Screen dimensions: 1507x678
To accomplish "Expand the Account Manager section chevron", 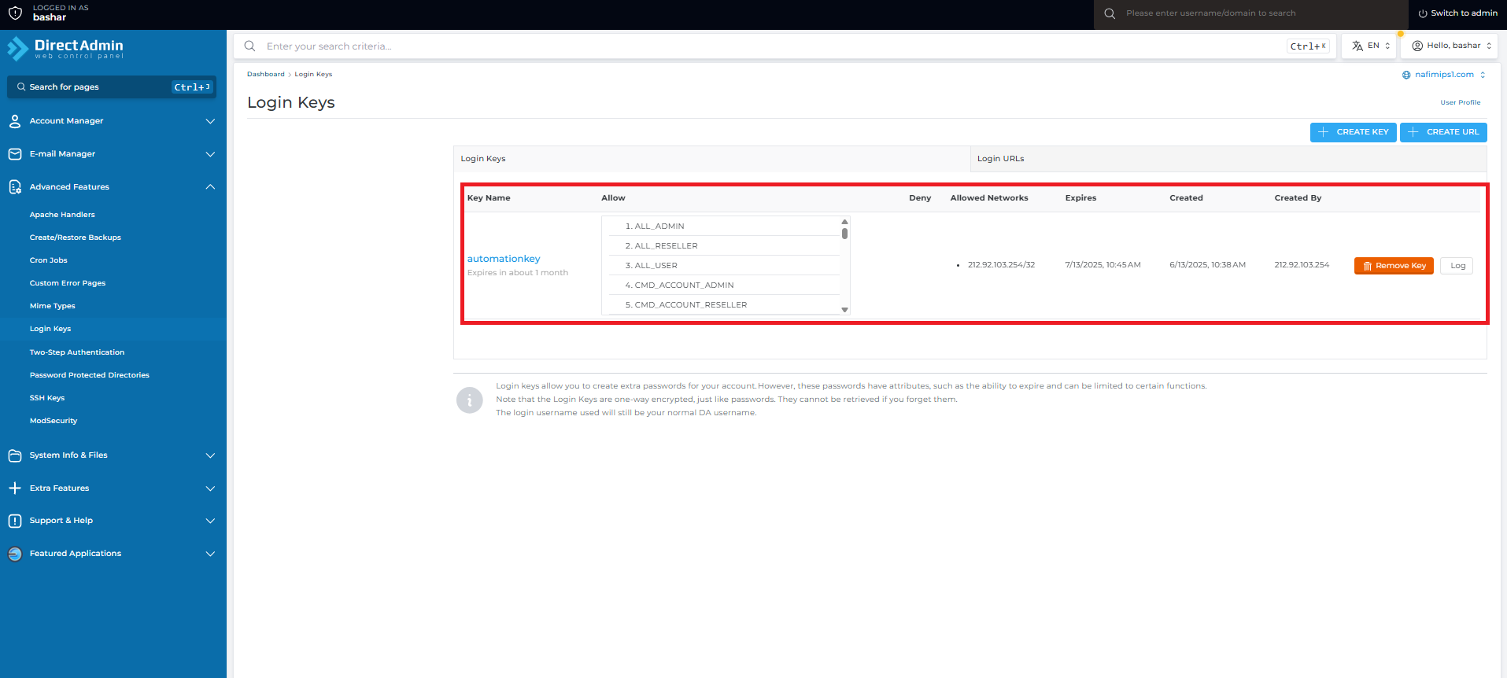I will coord(210,121).
